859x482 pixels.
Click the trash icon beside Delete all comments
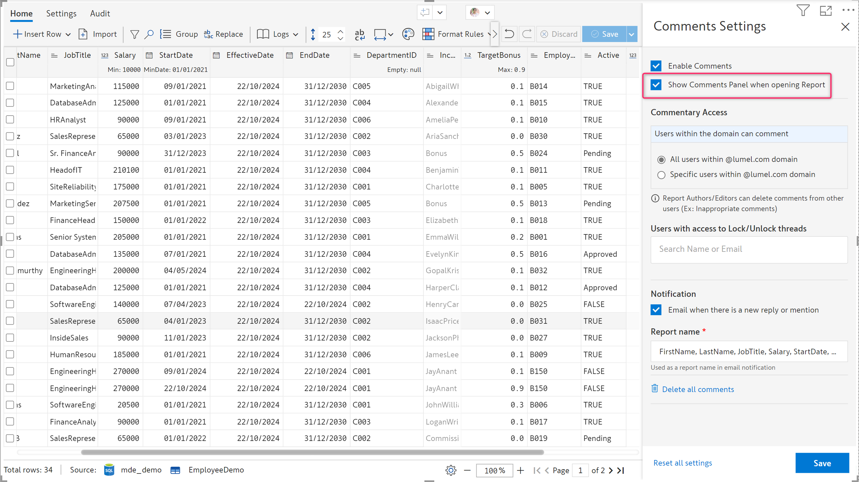655,389
